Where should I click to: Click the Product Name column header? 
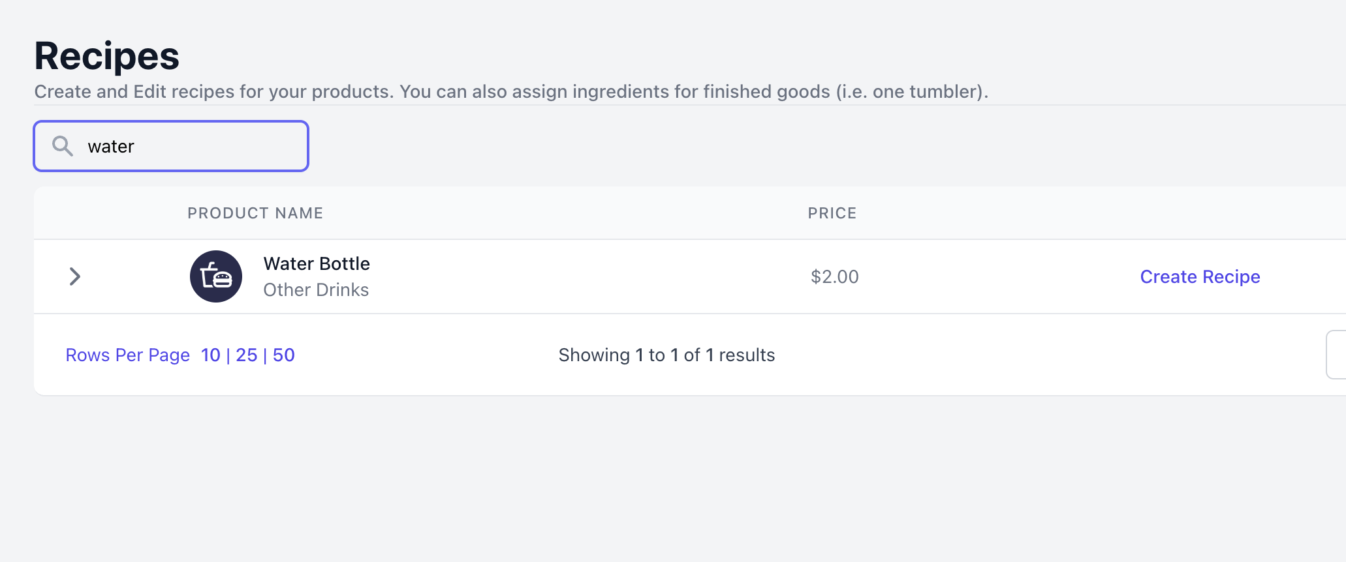[255, 213]
